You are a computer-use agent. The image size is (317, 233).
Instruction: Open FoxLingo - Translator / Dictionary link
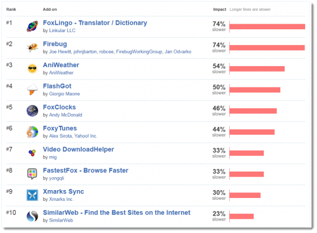[x=95, y=23]
